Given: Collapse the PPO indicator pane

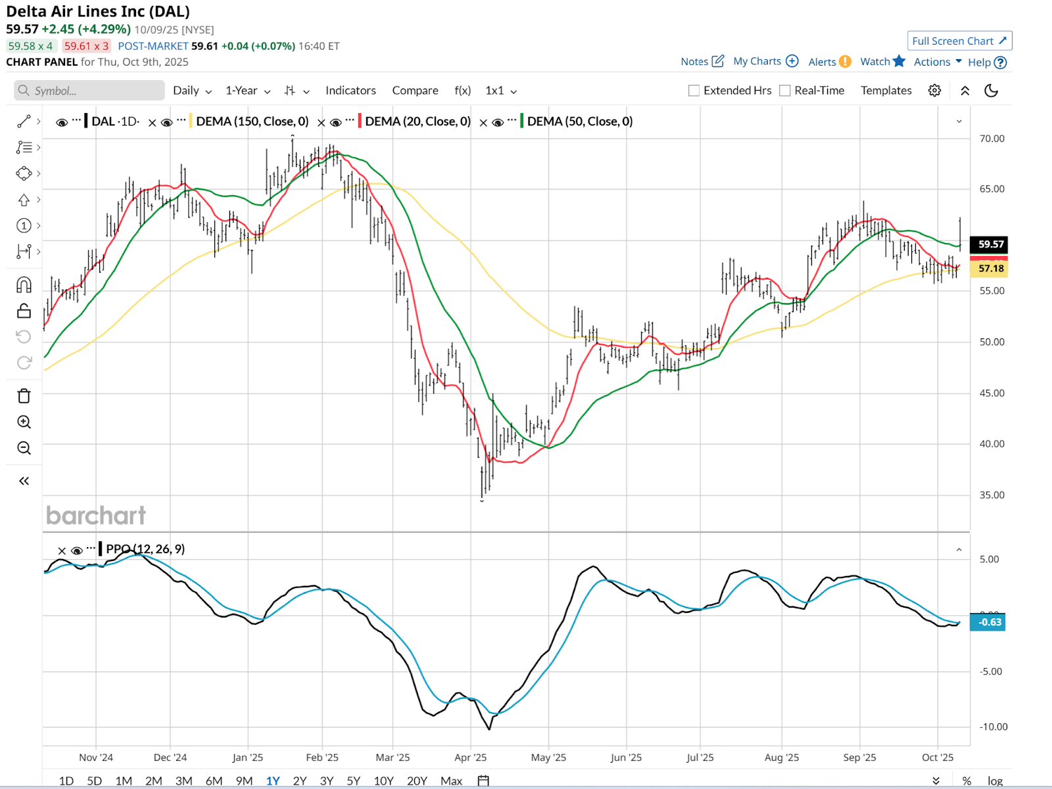Looking at the screenshot, I should tap(959, 550).
